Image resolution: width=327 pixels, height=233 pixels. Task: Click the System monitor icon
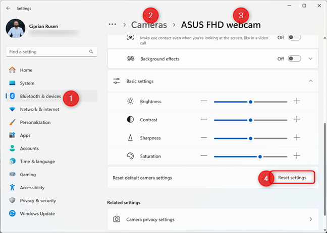tap(12, 83)
